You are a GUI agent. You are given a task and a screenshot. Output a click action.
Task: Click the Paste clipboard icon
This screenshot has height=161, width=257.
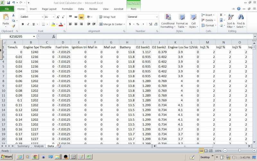(x=6, y=17)
